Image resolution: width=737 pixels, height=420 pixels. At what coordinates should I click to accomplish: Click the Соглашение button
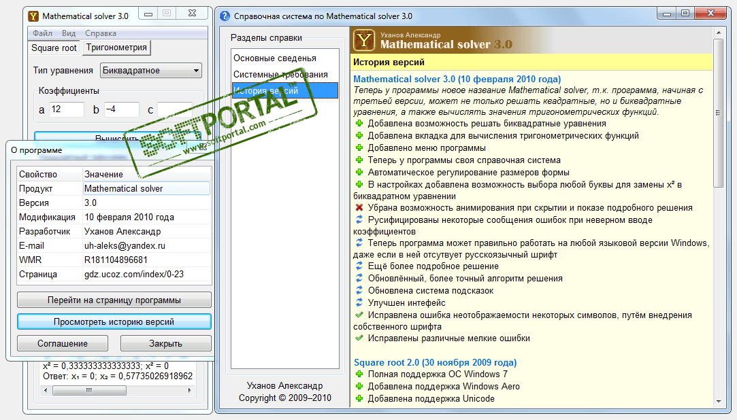63,343
